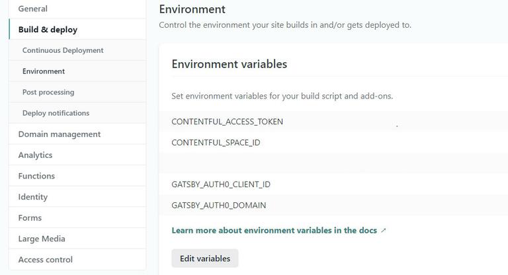Open the Analytics section
Screen dimensions: 508x275
[x=35, y=155]
